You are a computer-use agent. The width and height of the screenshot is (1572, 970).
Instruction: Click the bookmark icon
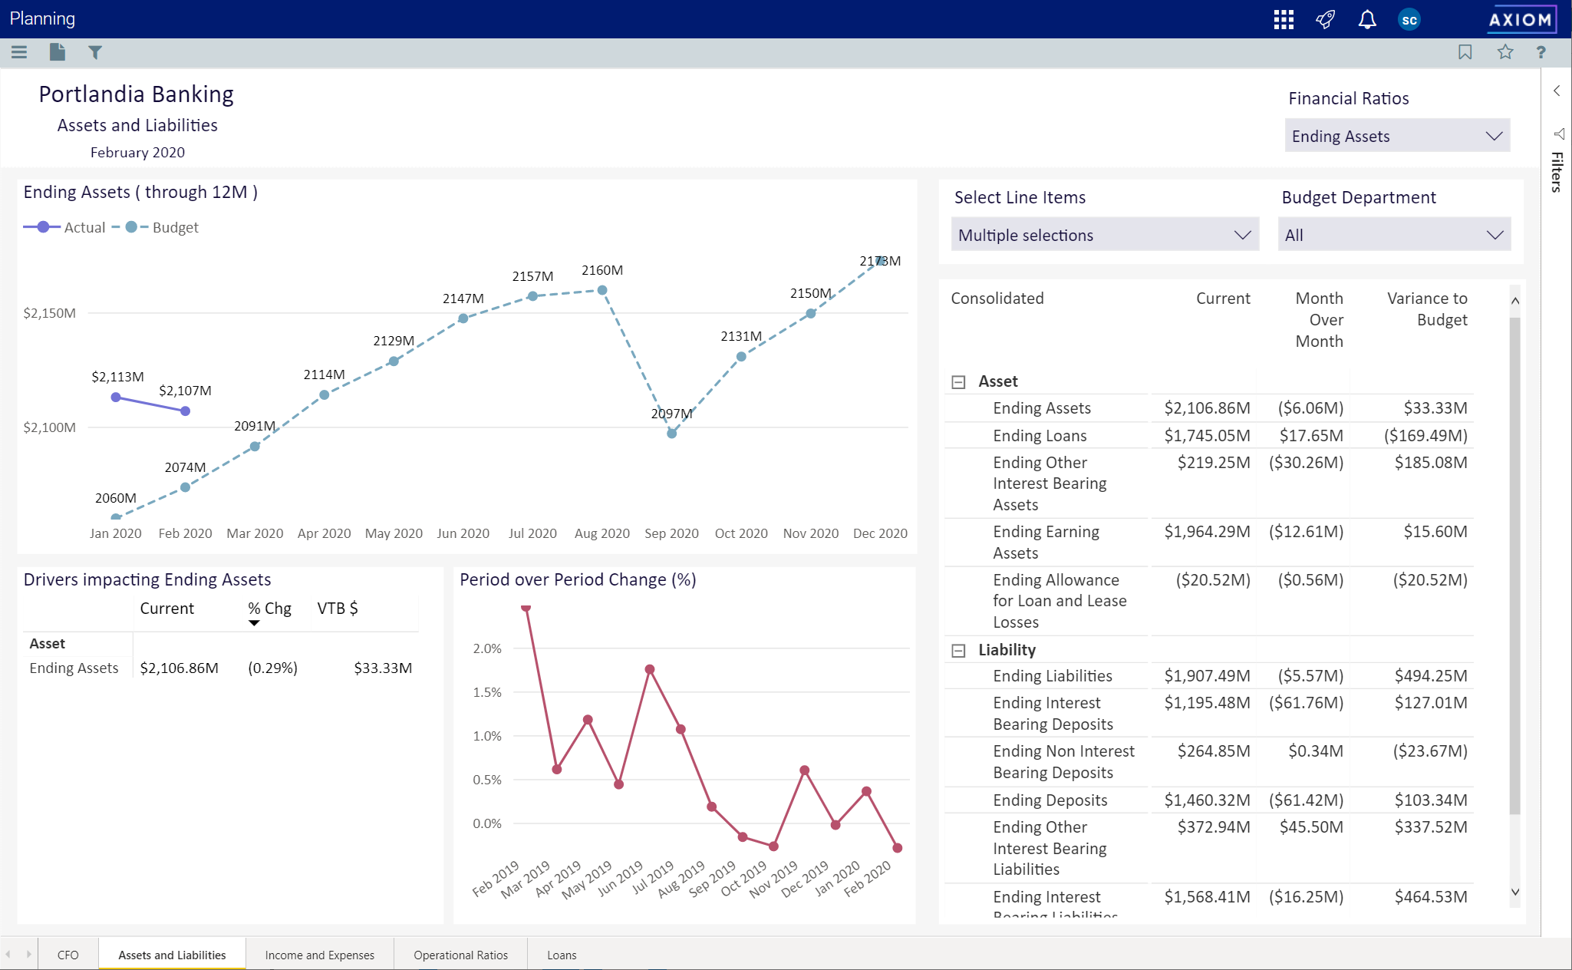coord(1465,52)
